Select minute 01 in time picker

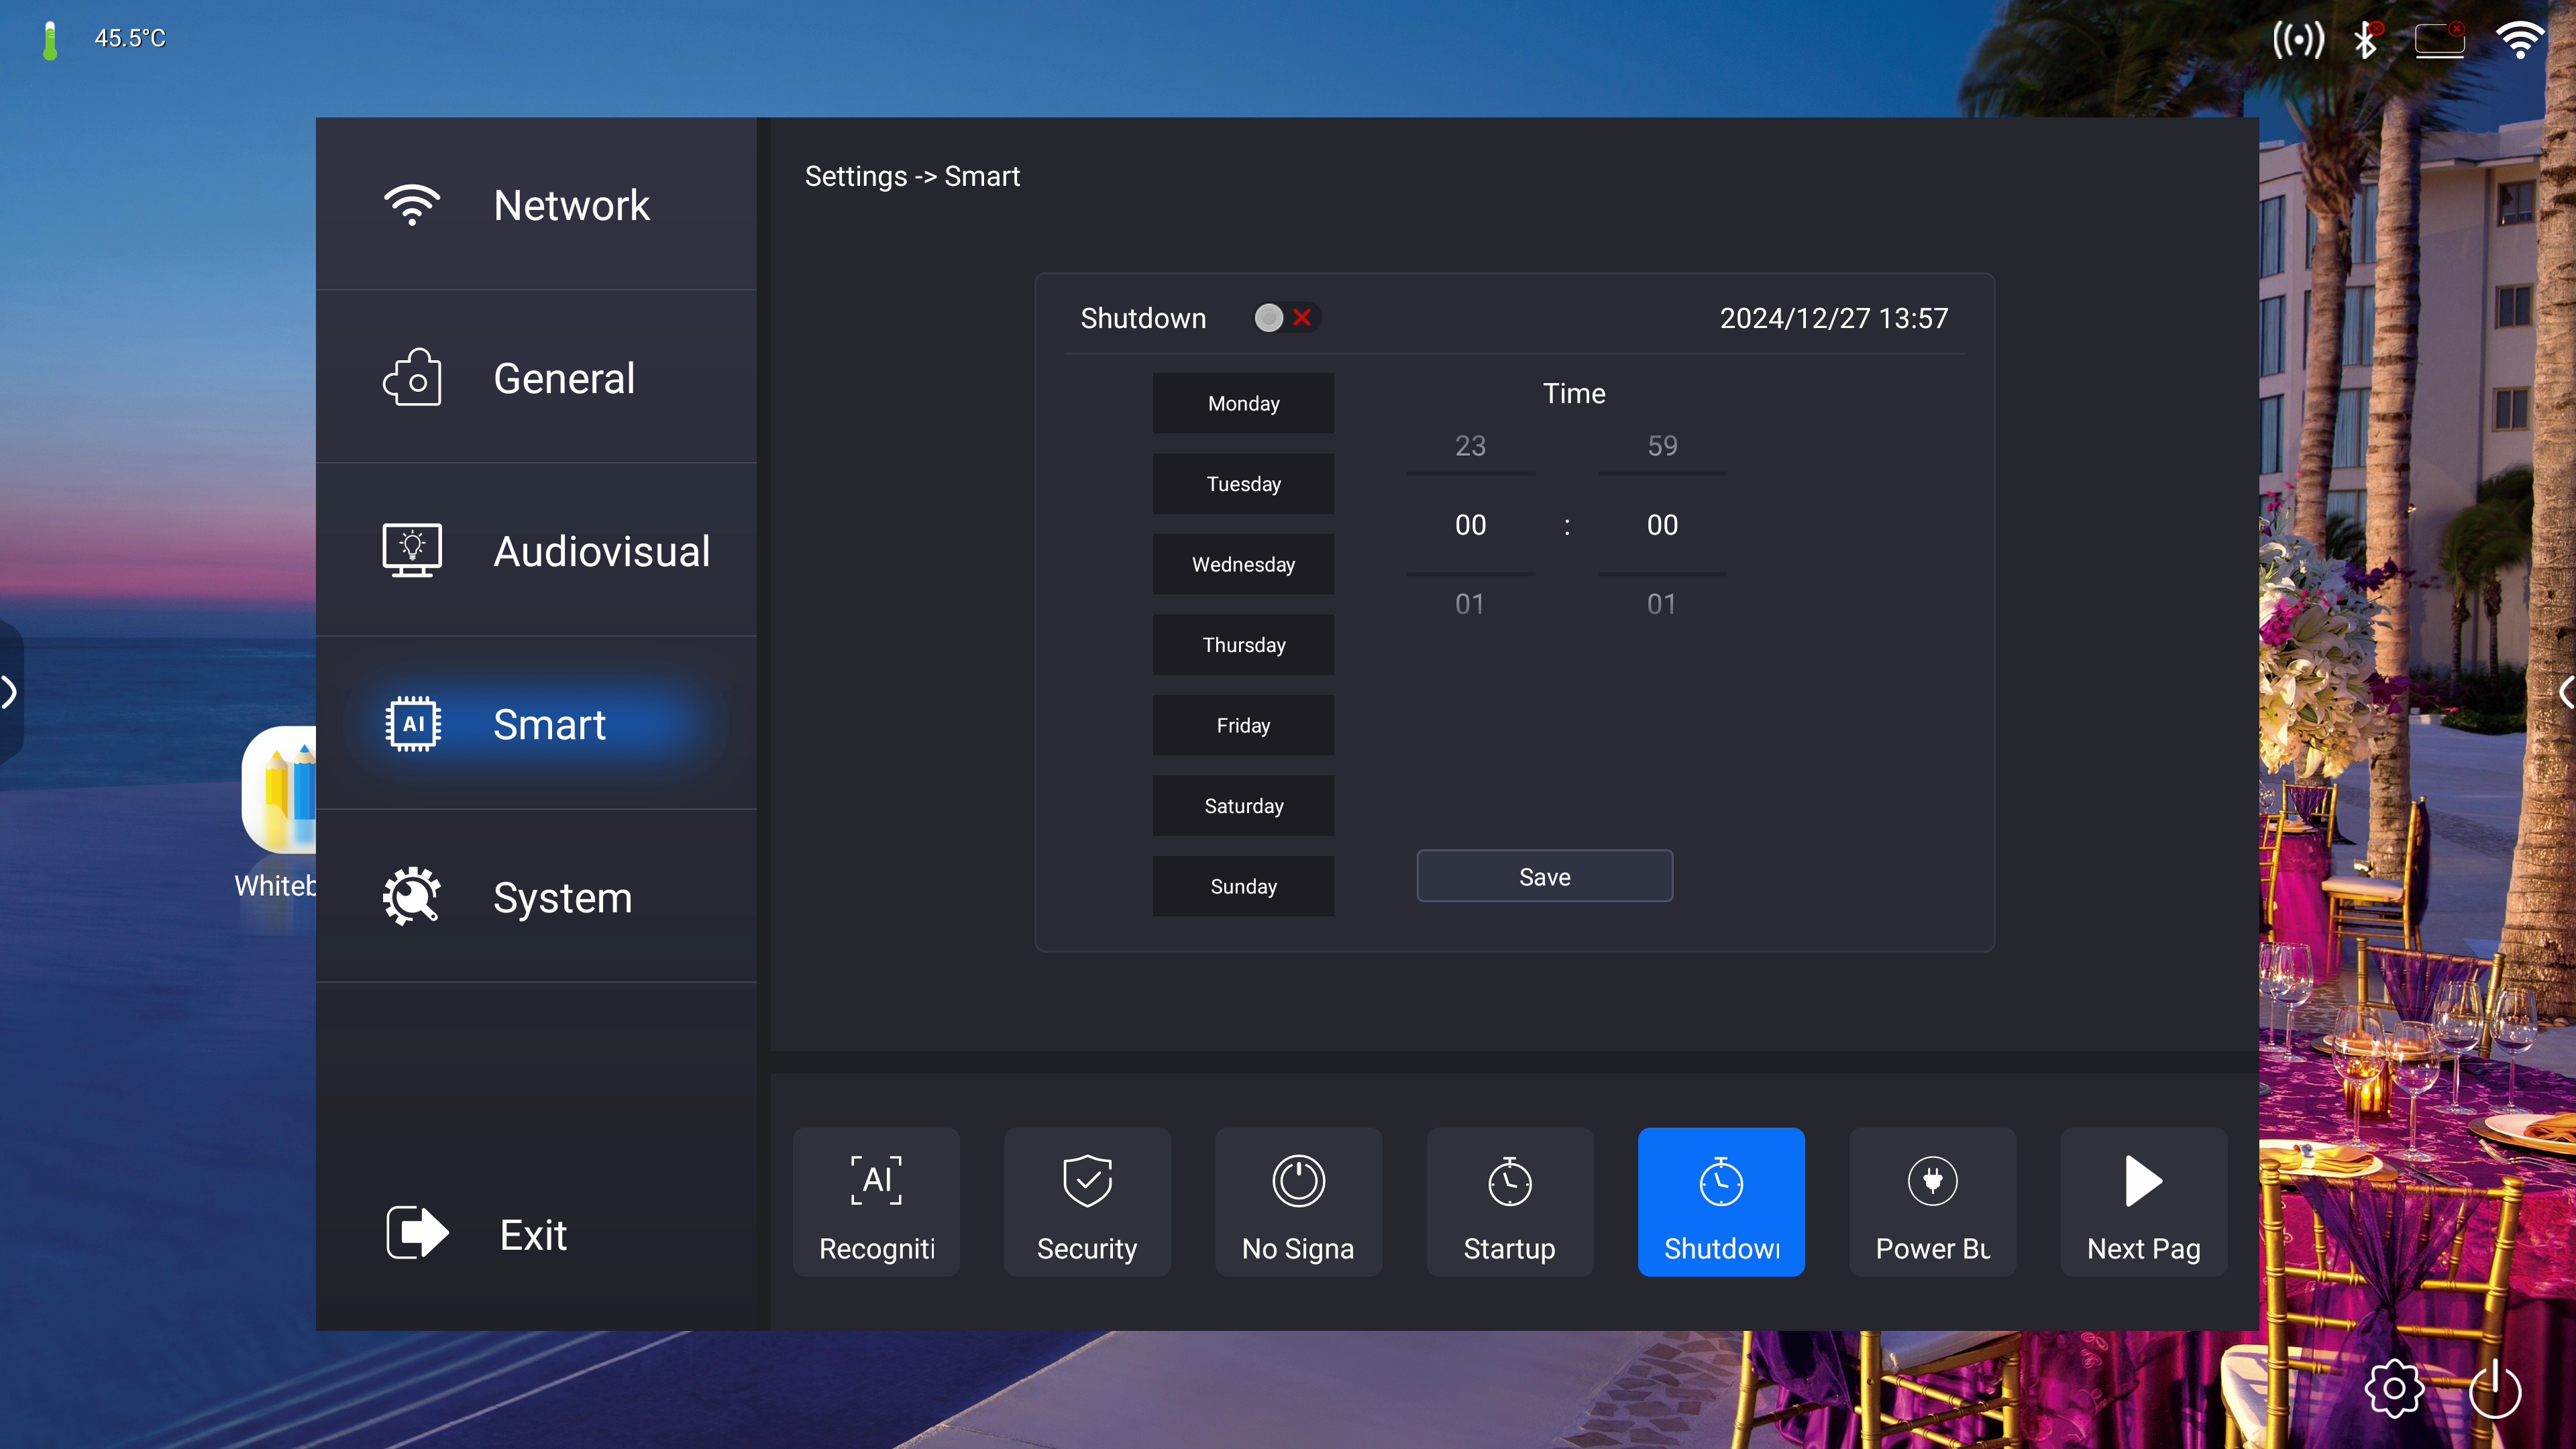coord(1662,604)
